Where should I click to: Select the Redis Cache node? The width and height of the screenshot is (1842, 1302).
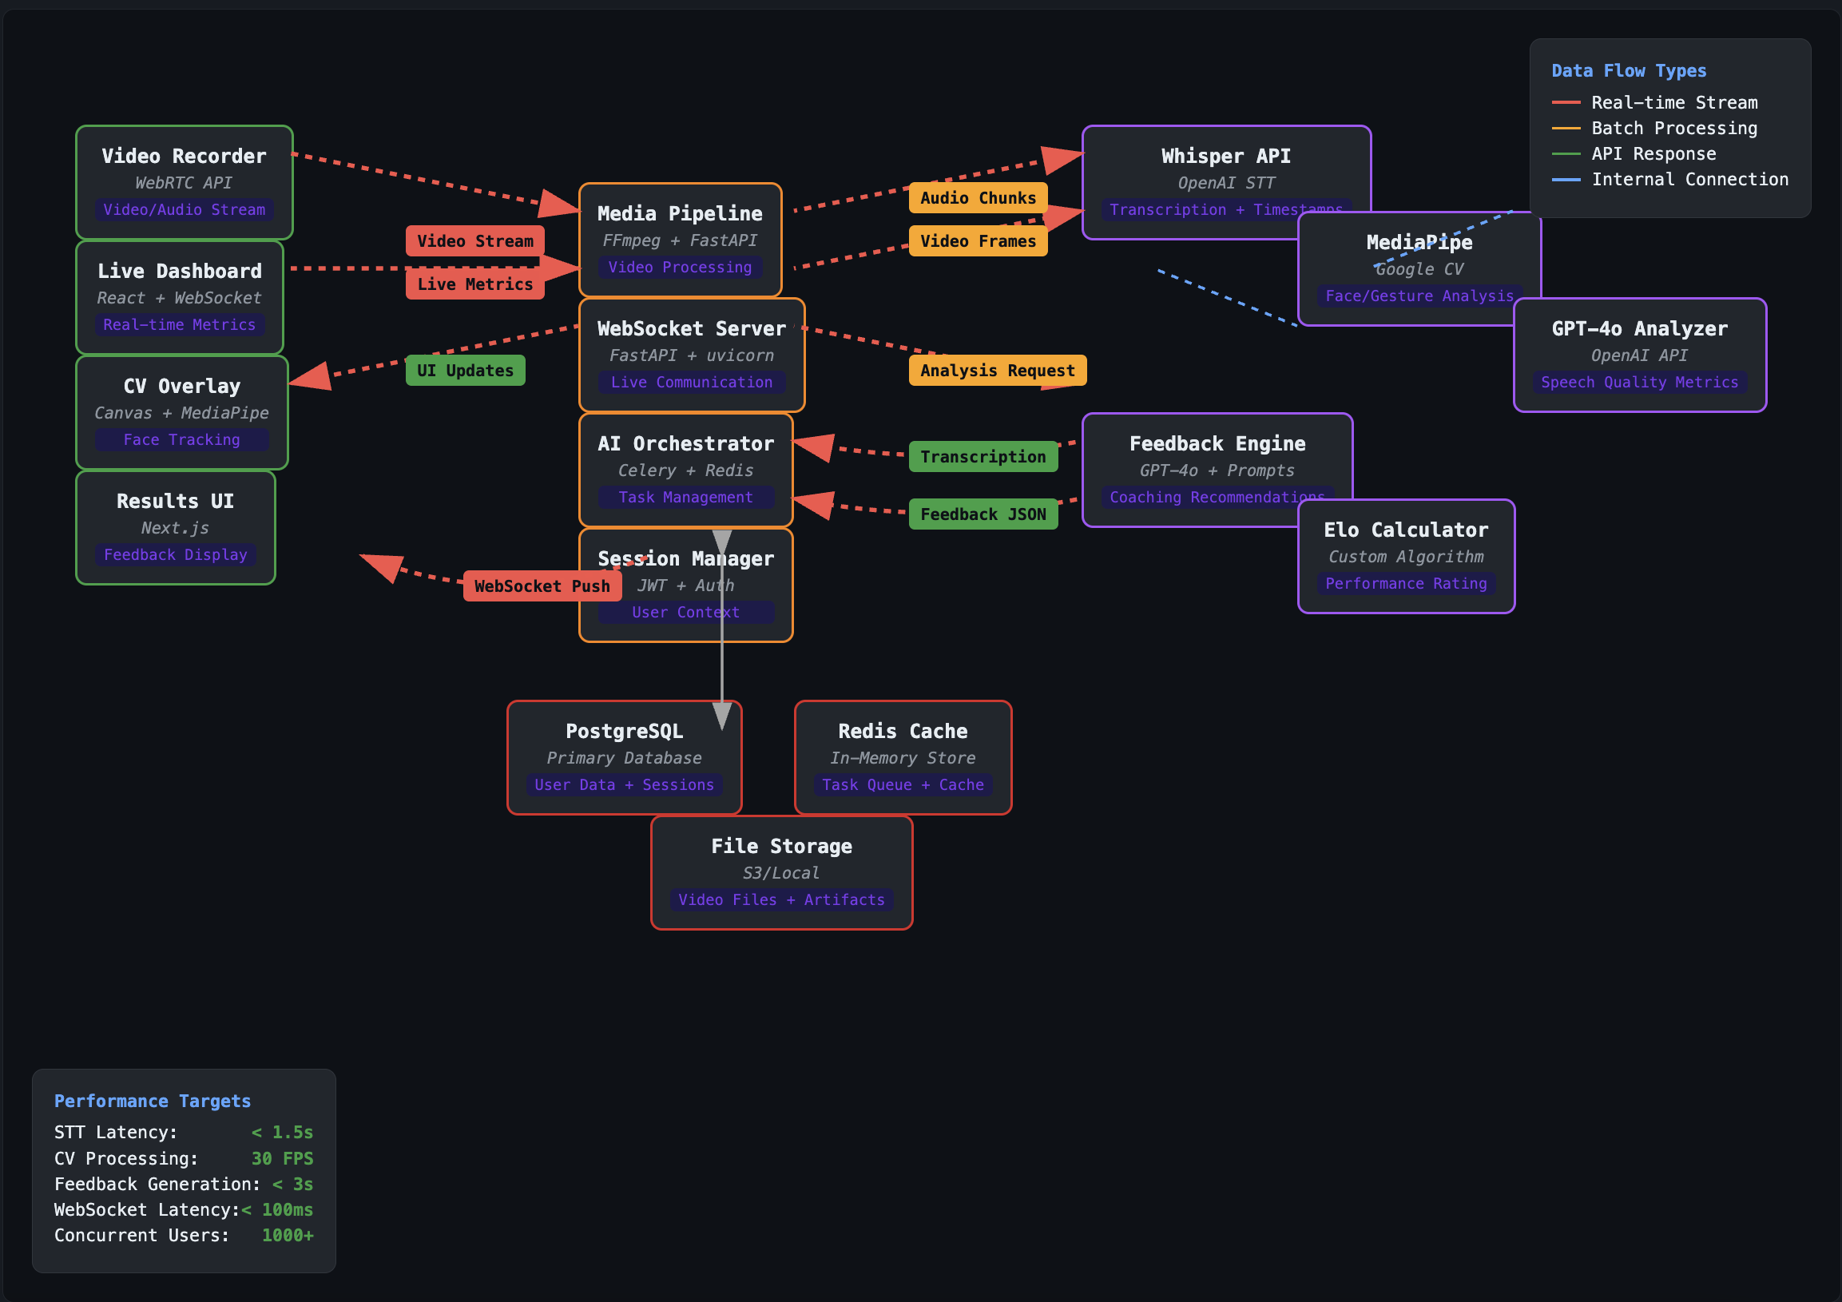pyautogui.click(x=903, y=757)
